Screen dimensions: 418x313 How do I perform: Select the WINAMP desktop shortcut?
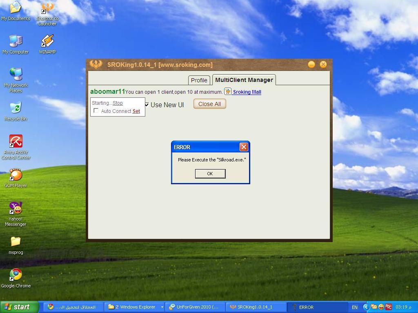click(47, 44)
